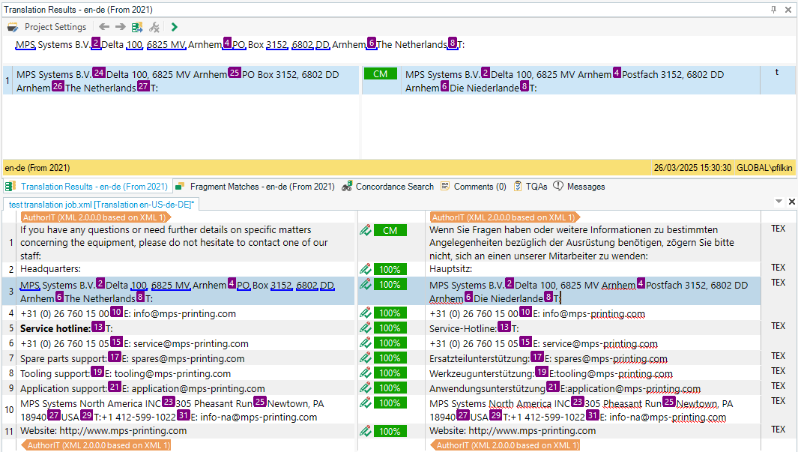Expand the green chevron for more toolbar commands
The image size is (798, 452).
[x=174, y=26]
